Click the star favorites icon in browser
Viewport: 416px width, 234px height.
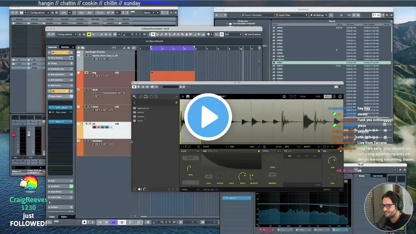(x=176, y=102)
